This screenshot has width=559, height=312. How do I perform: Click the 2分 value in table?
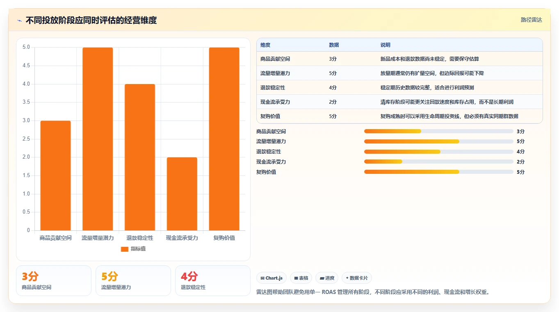coord(333,102)
